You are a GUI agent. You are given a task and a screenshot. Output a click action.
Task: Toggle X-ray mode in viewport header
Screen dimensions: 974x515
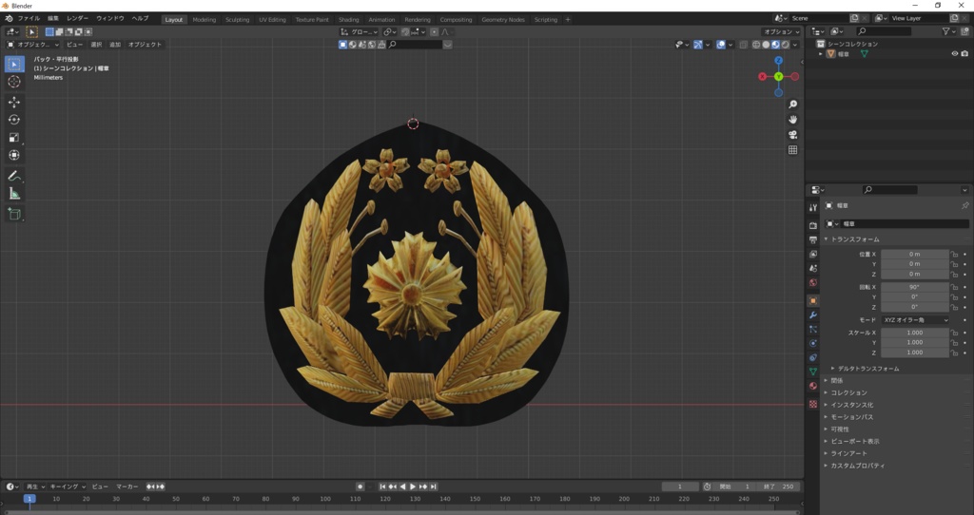point(744,45)
